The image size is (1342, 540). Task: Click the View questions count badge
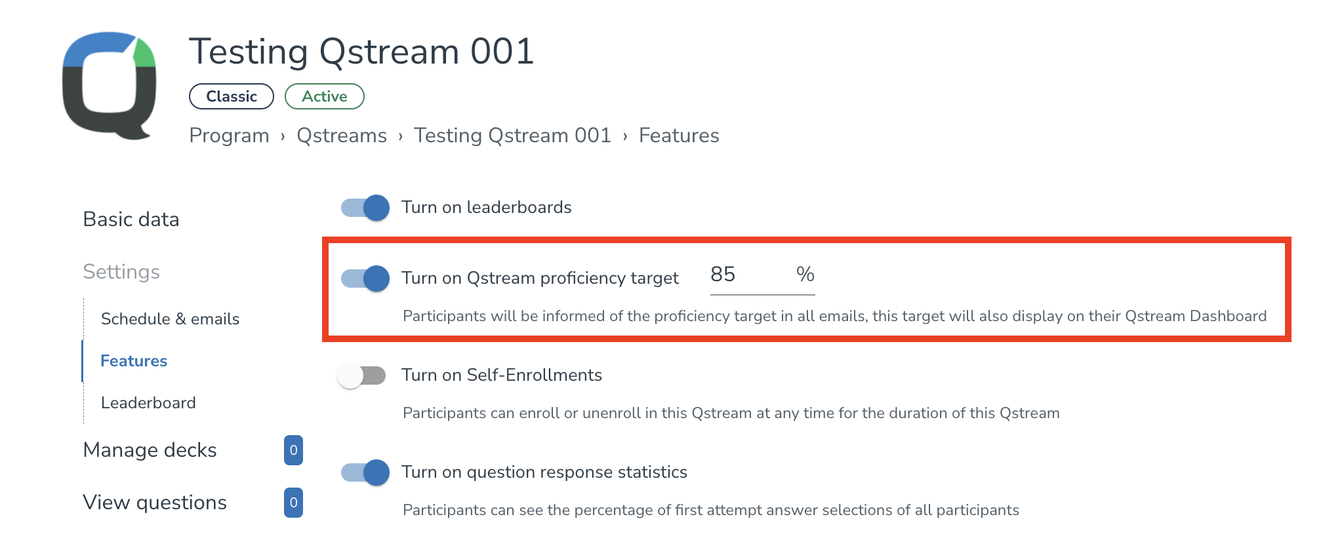(x=293, y=502)
